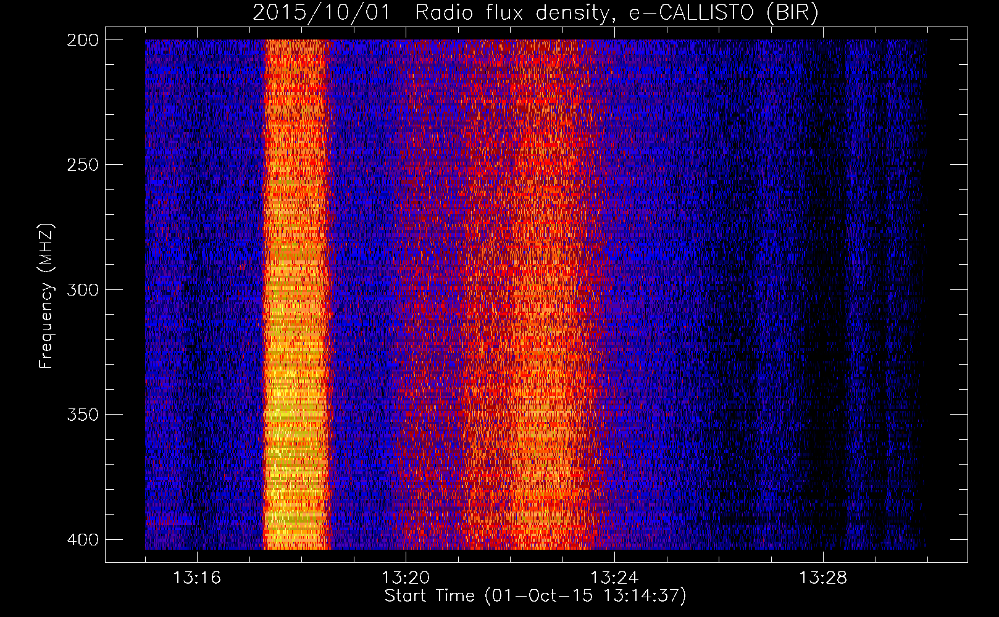This screenshot has width=999, height=617.
Task: Select the 300 frequency tick label
Action: [x=82, y=289]
